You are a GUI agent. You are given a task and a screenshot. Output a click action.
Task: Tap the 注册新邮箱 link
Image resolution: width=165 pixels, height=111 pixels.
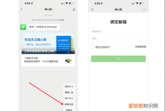tap(141, 47)
